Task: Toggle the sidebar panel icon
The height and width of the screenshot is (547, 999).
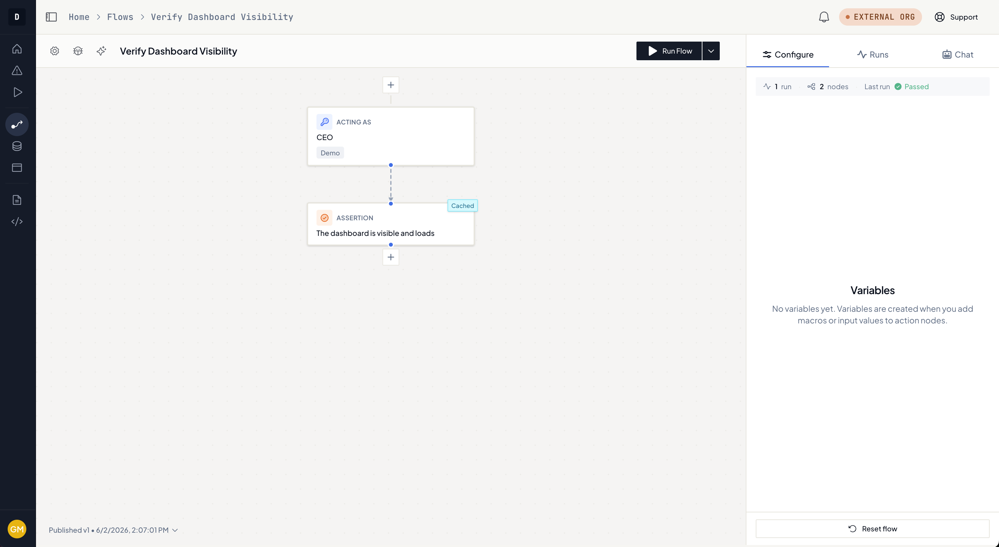Action: tap(51, 17)
